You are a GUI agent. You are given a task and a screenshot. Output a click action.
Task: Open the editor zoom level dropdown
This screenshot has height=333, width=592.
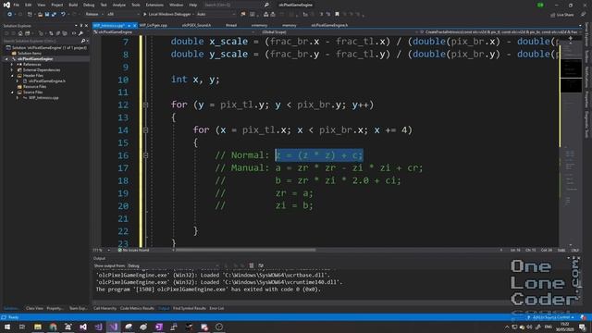[x=101, y=250]
